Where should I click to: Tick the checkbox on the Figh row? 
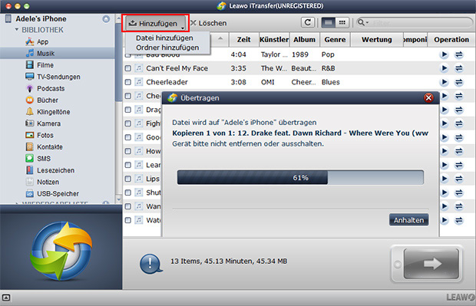pyautogui.click(x=127, y=123)
